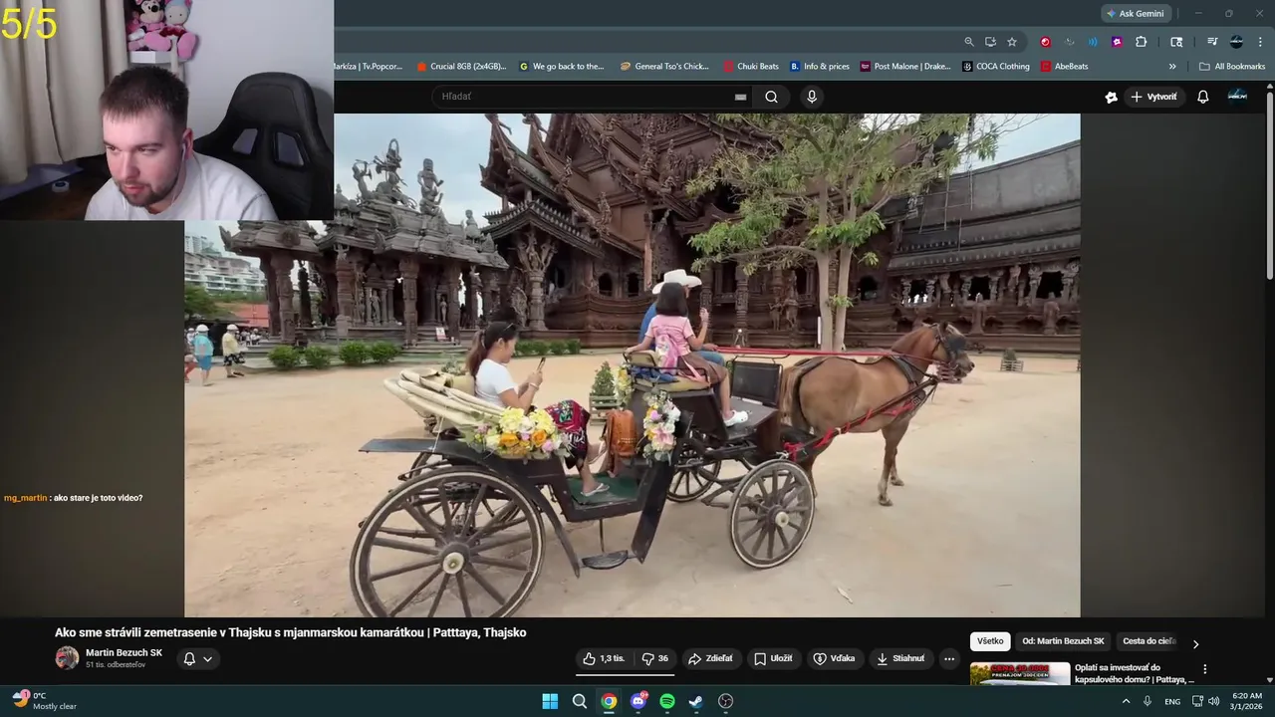This screenshot has width=1275, height=717.
Task: Open the weather widget Mostly clear
Action: coord(45,701)
